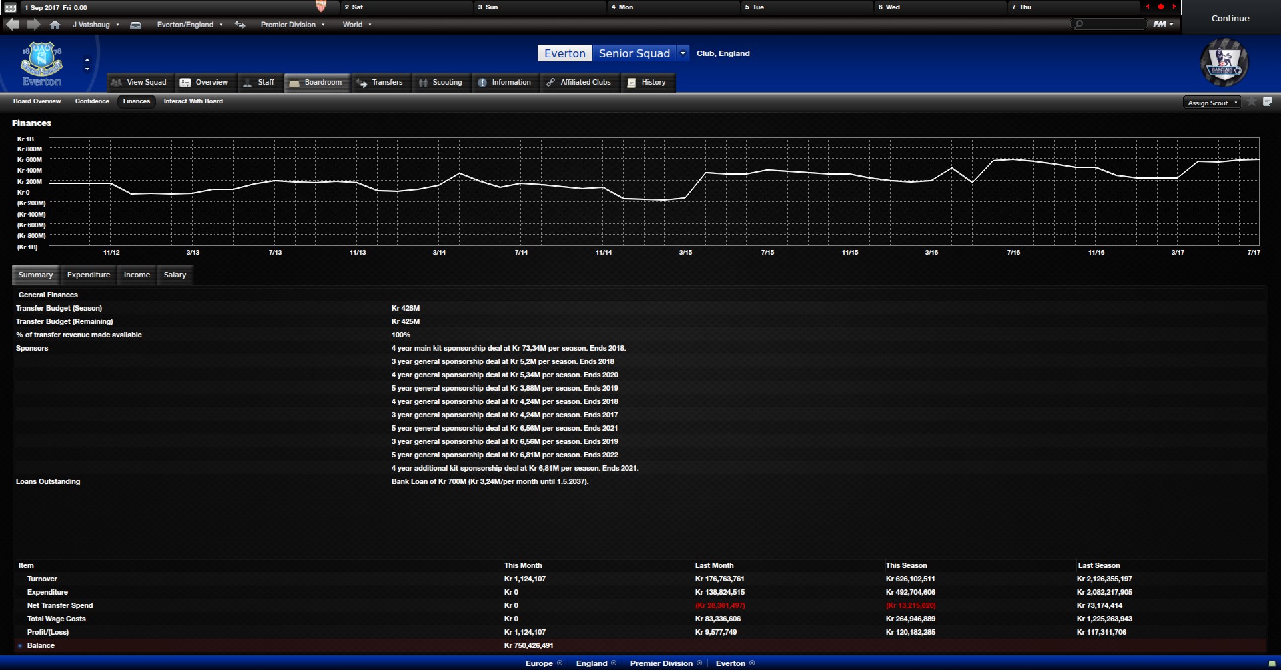Expand the Premier Division dropdown in the navigation bar
Viewport: 1281px width, 670px height.
point(292,25)
